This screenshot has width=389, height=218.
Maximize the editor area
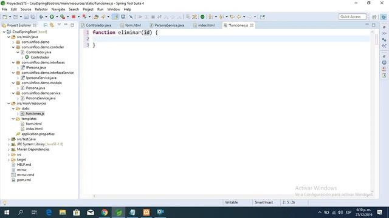click(374, 25)
